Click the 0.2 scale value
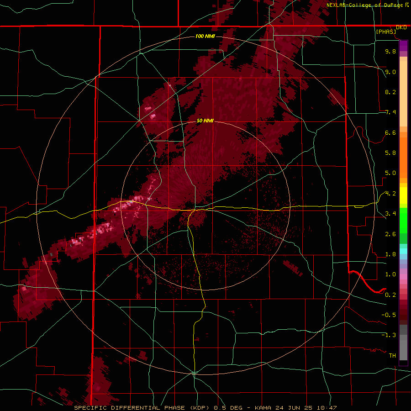 pos(390,295)
